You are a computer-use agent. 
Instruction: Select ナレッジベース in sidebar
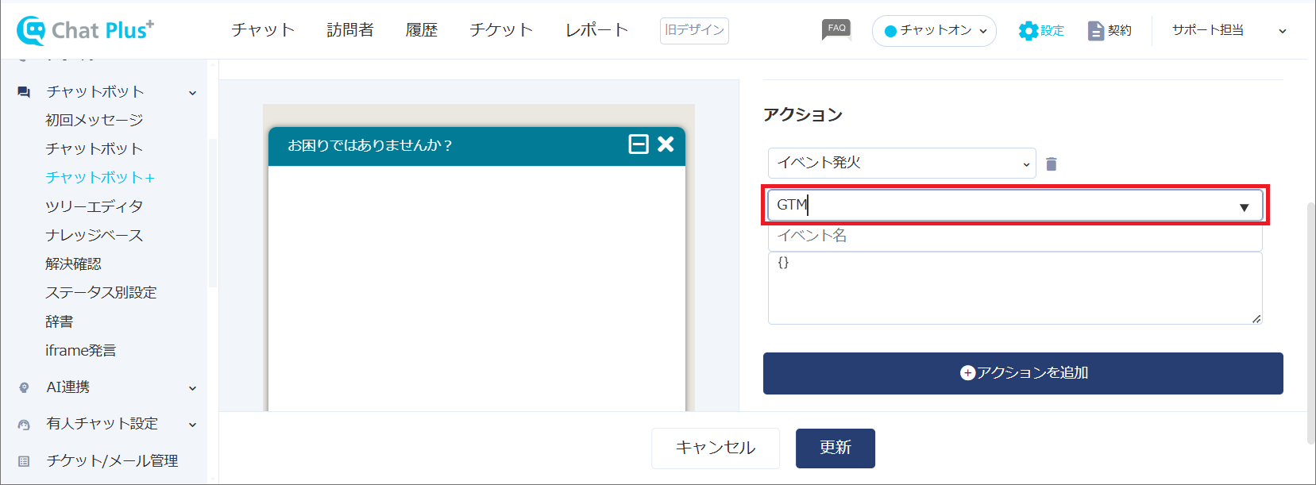(x=95, y=235)
